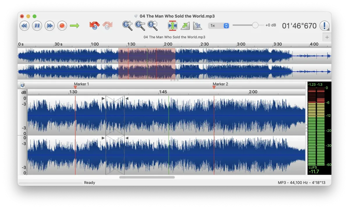This screenshot has width=349, height=209.
Task: Click the bottom channel left crossfade flag
Action: click(103, 138)
